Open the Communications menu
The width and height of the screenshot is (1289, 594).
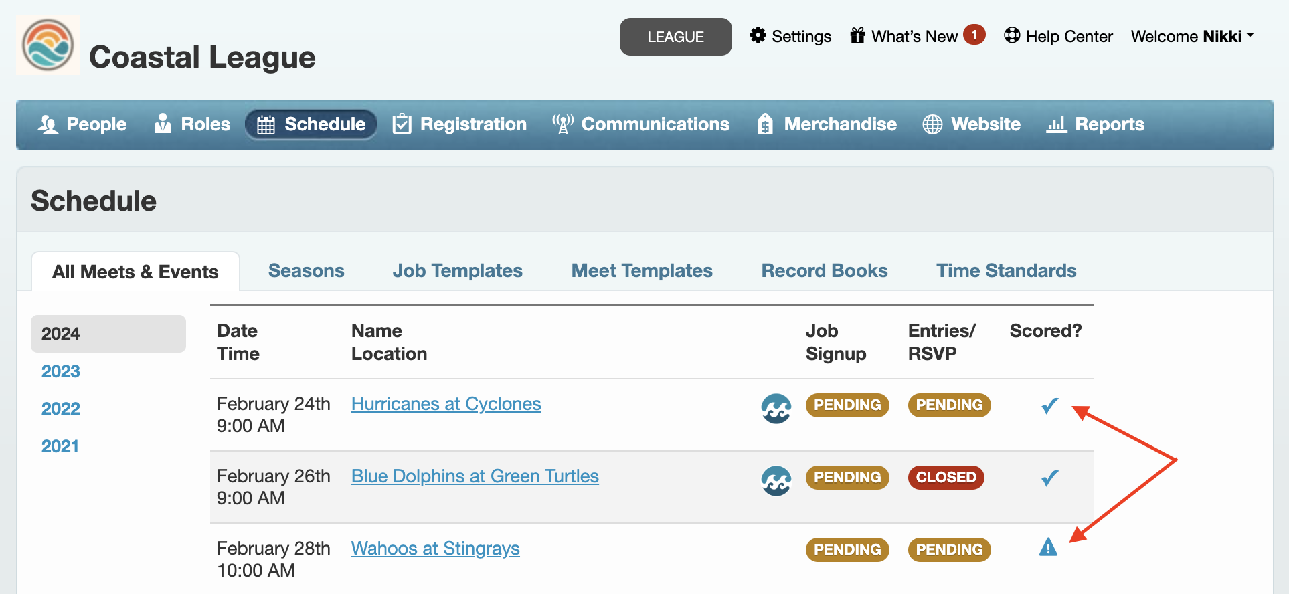640,124
